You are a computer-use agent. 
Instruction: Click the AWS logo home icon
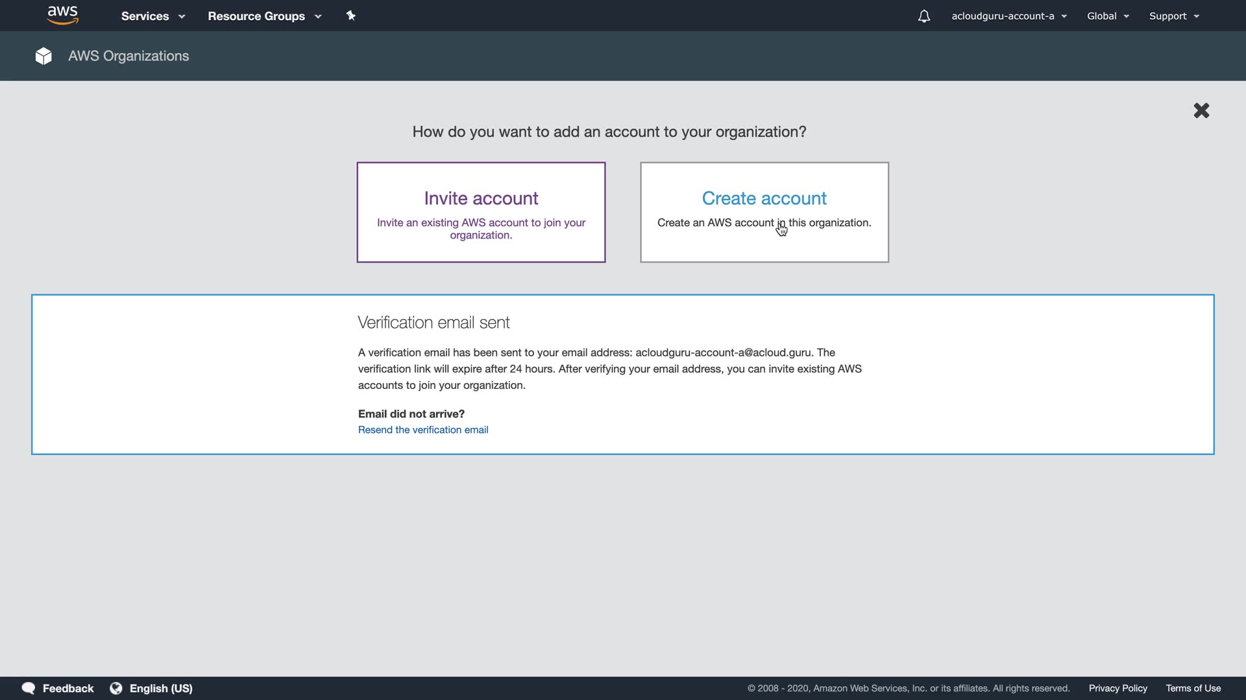pos(63,16)
